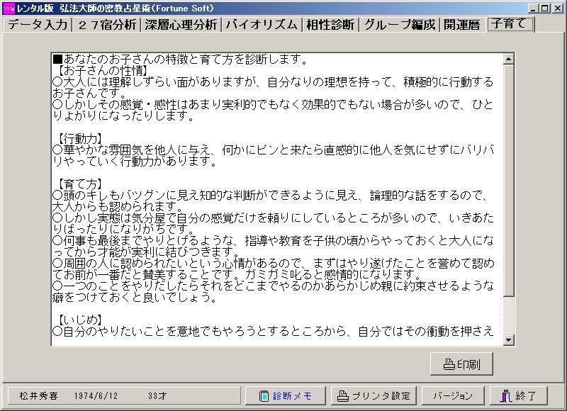
Task: Click the 印刷 print button
Action: click(x=462, y=364)
